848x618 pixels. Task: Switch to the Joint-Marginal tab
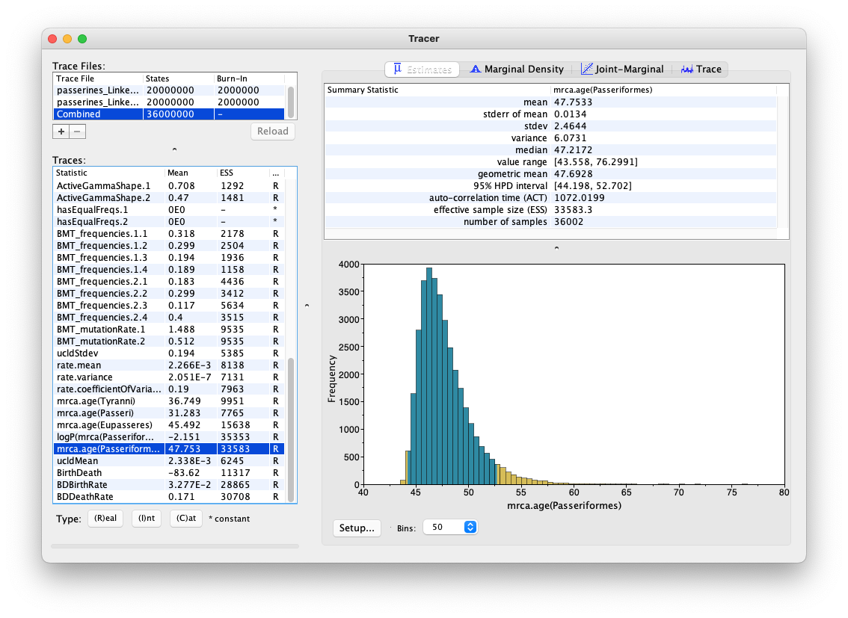point(622,69)
